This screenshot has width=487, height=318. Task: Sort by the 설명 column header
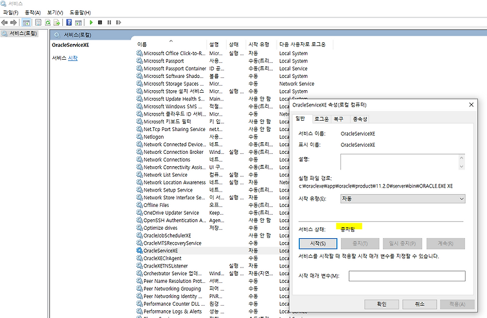(x=217, y=44)
